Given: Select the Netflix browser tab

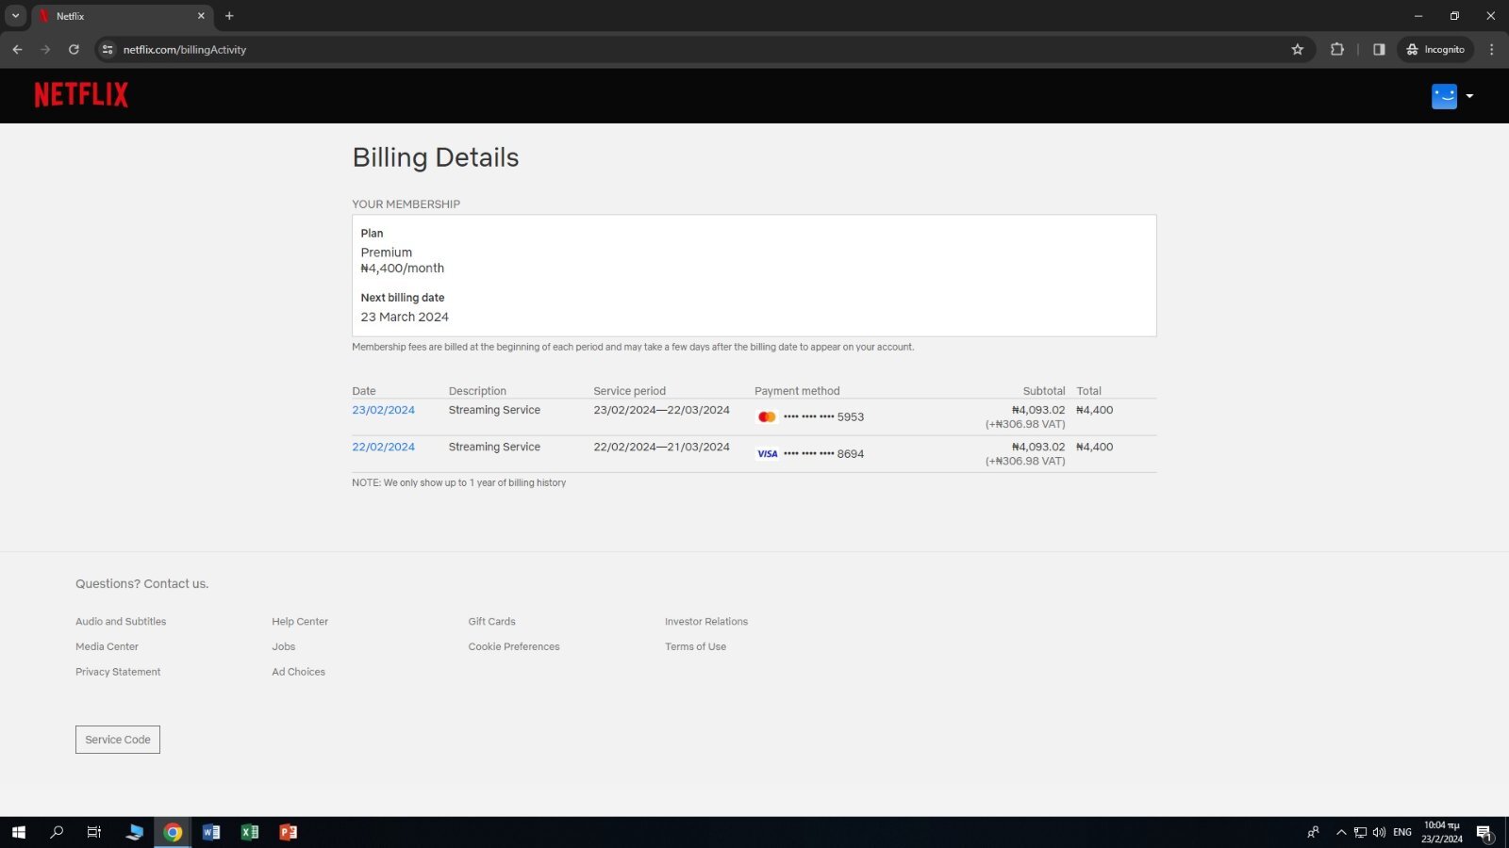Looking at the screenshot, I should click(121, 16).
